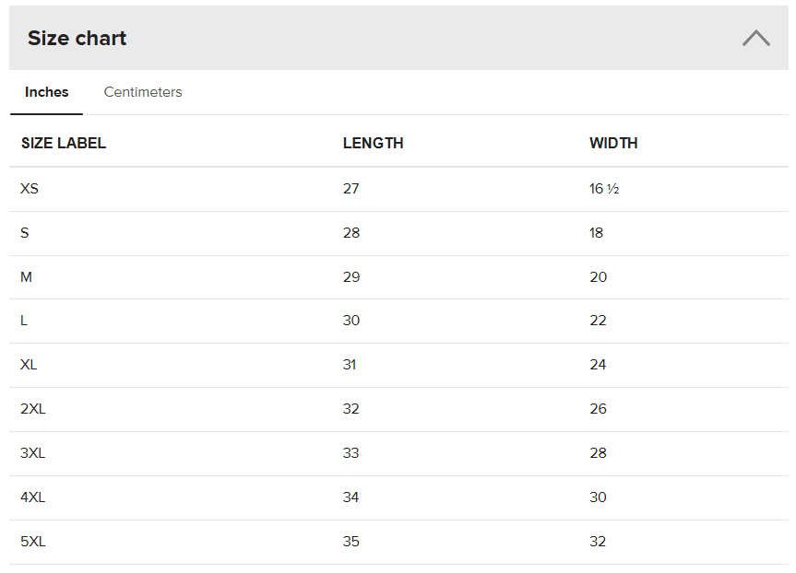The height and width of the screenshot is (573, 796).
Task: Click the 5XL length value 35
Action: click(x=351, y=542)
